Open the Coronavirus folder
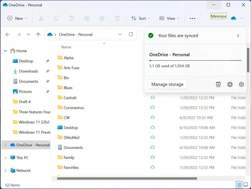Screen dimensions: 251x189 click(74, 108)
